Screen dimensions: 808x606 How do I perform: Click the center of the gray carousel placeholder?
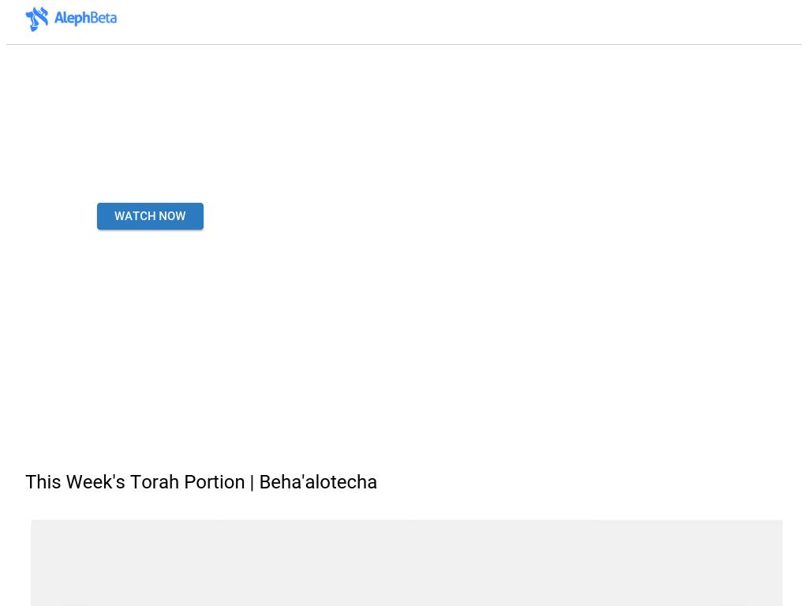point(406,563)
